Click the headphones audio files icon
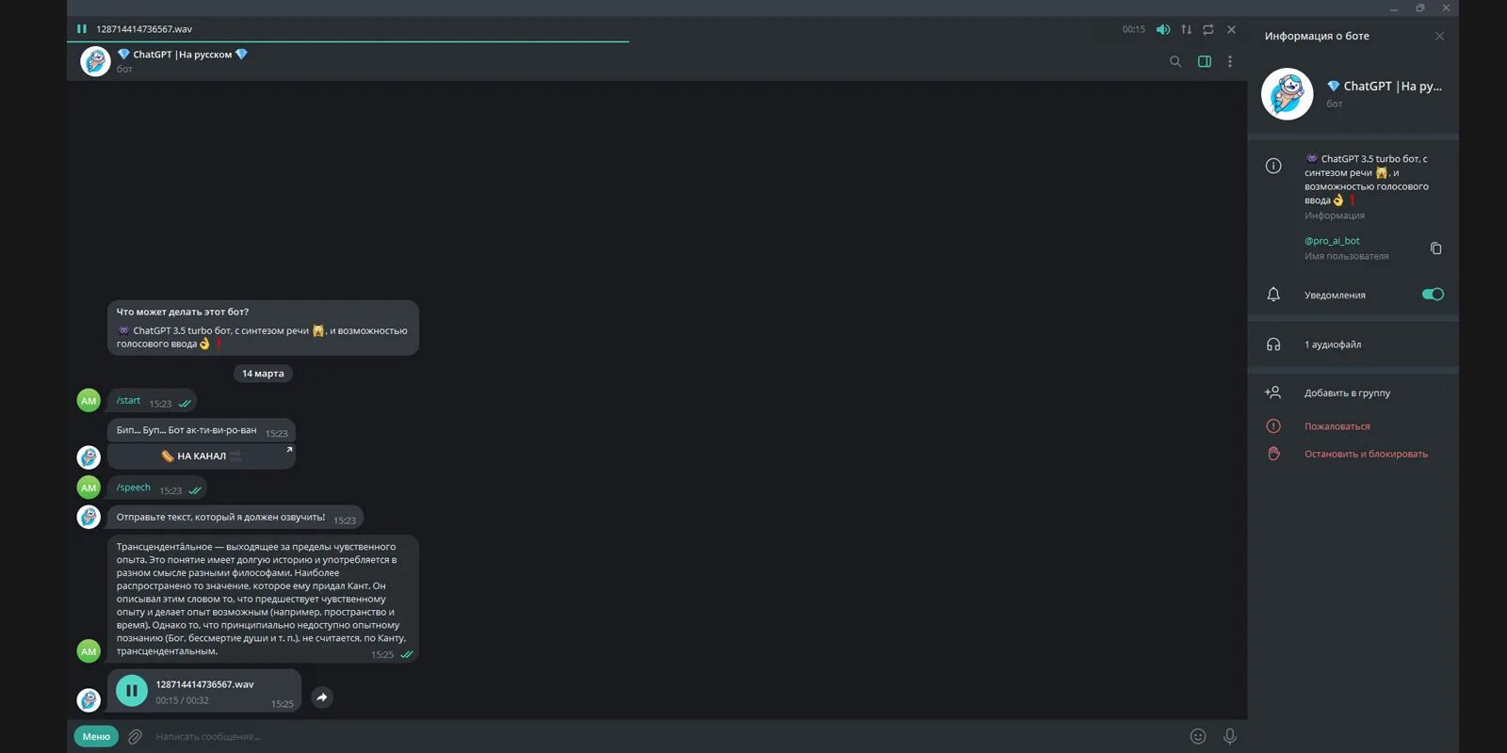 pos(1273,344)
